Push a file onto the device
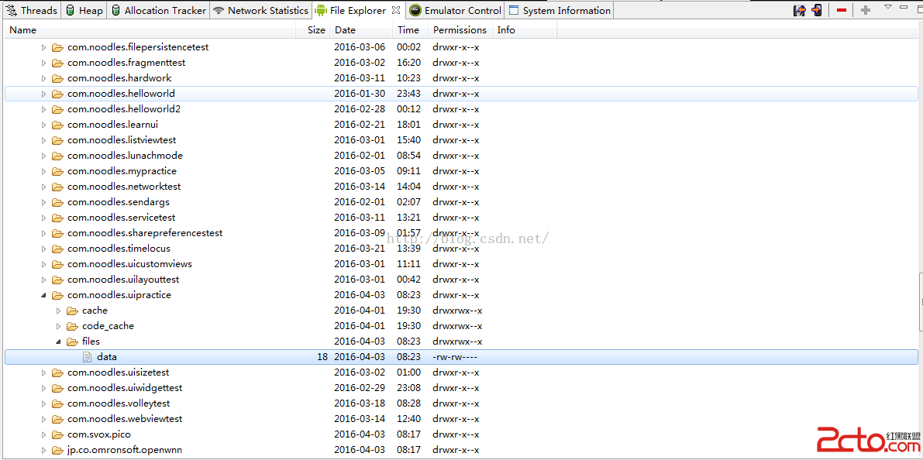923x460 pixels. tap(817, 10)
